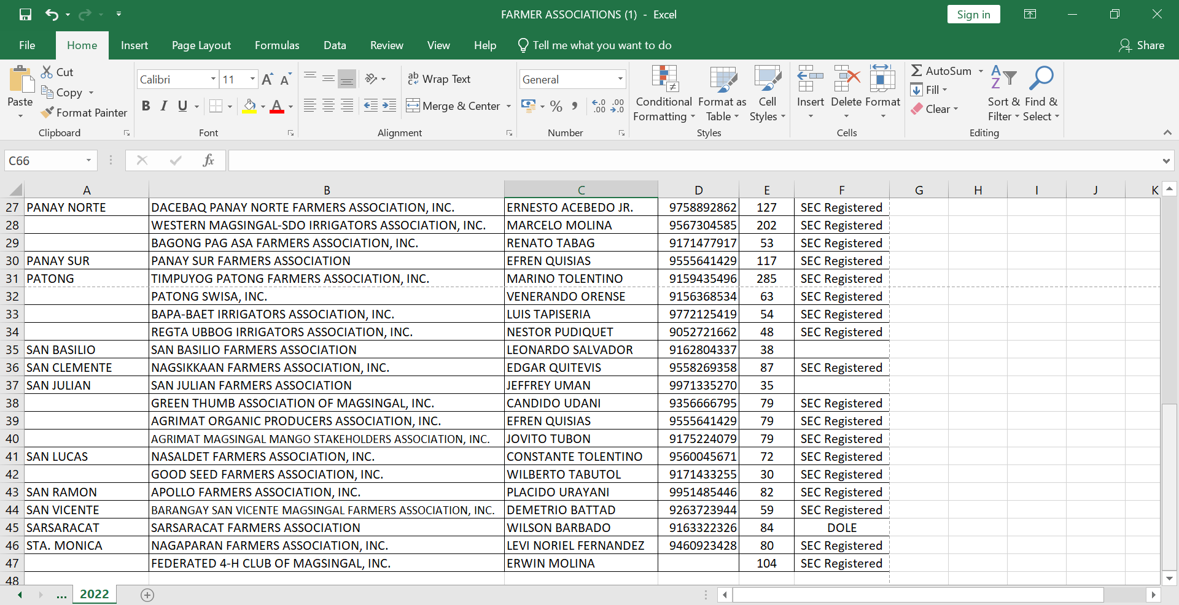
Task: Apply yellow fill color swatch
Action: pyautogui.click(x=249, y=106)
